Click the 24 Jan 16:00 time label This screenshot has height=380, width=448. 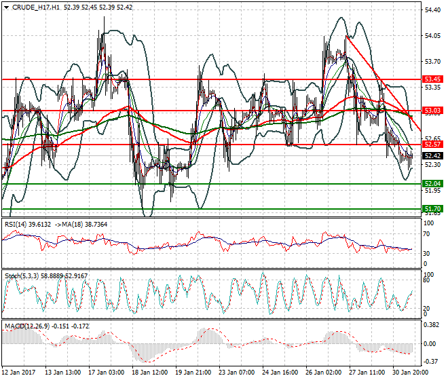point(280,373)
